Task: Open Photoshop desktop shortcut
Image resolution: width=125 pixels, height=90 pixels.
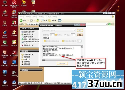Action: point(14,63)
